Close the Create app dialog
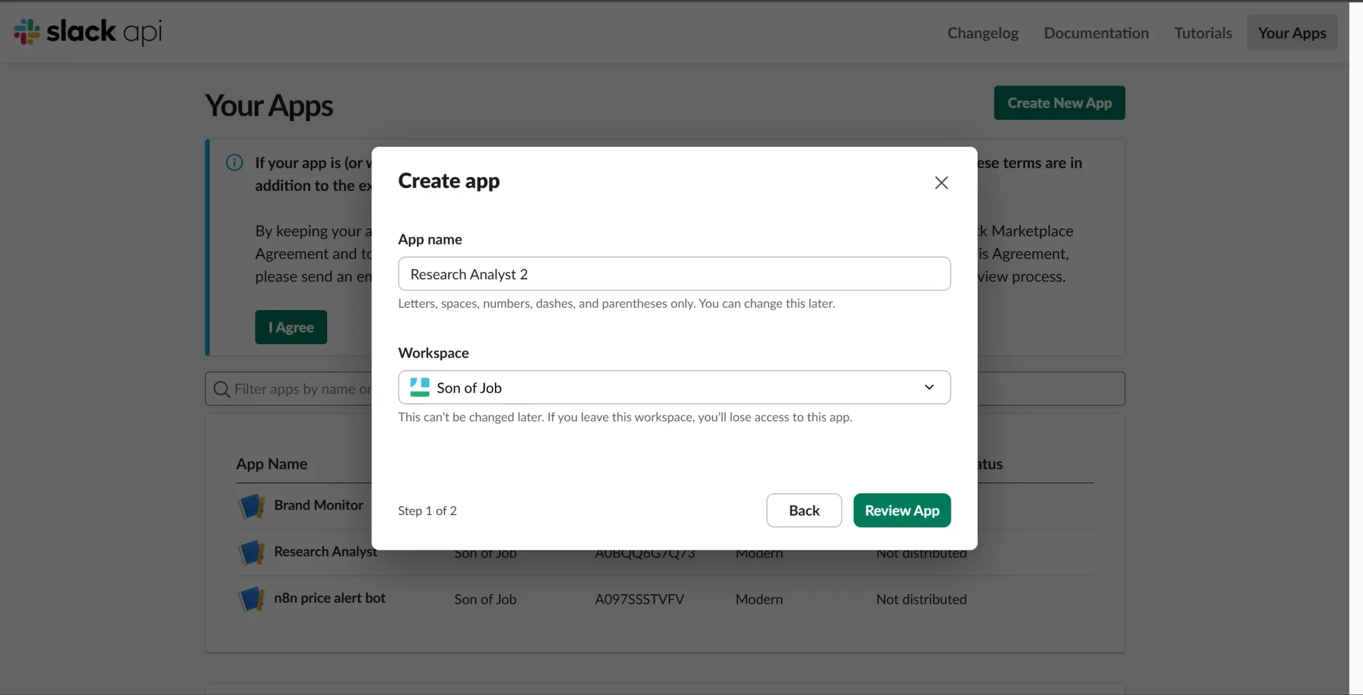 pyautogui.click(x=941, y=183)
